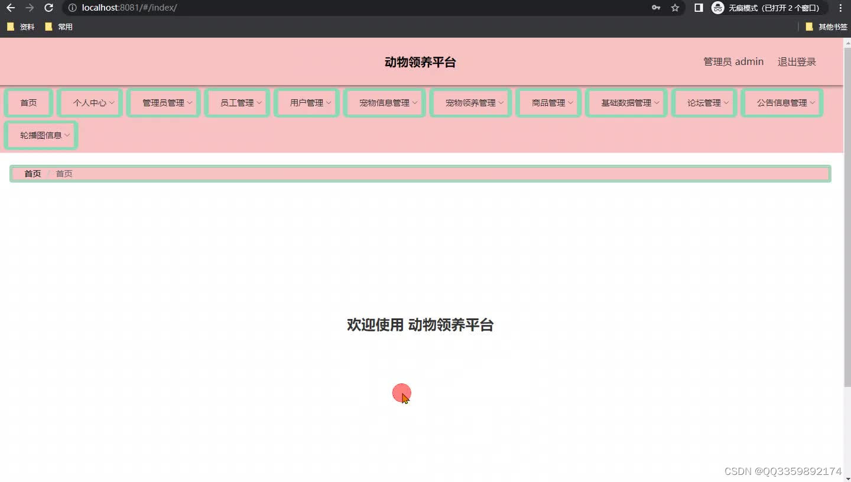Screen dimensions: 851x482
Task: Expand the 商品管理 menu
Action: [549, 103]
